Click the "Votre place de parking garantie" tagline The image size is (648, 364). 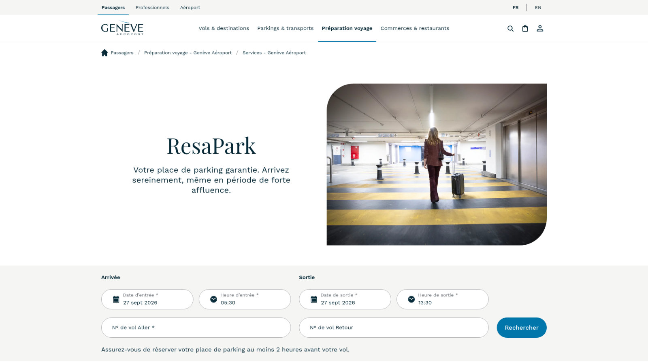(211, 180)
